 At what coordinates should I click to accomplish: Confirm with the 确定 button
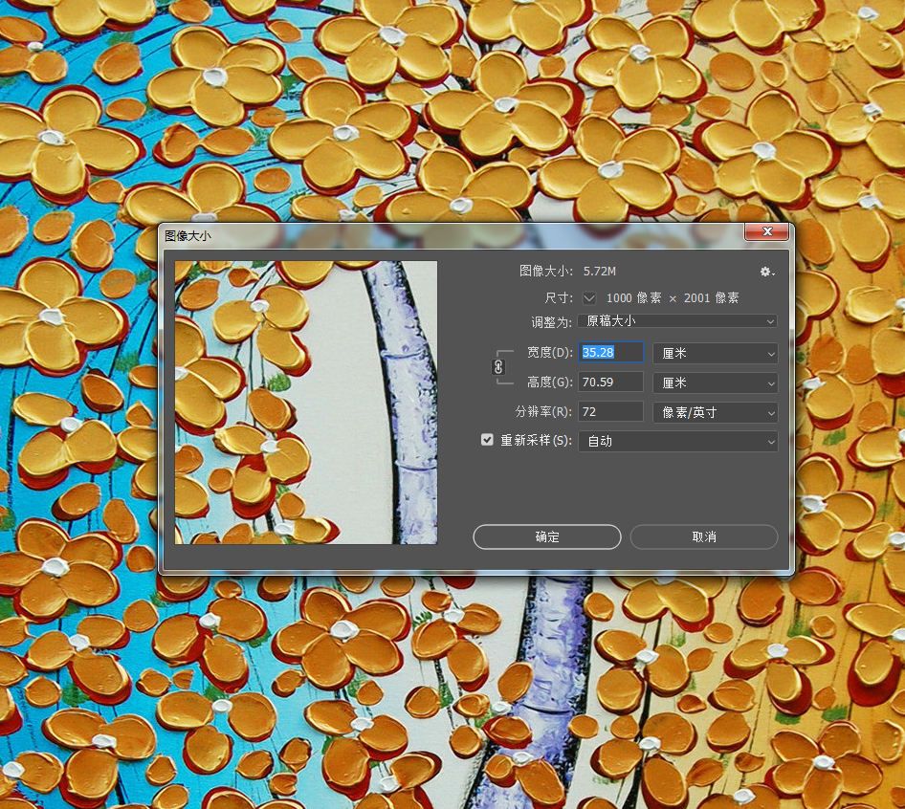tap(546, 536)
